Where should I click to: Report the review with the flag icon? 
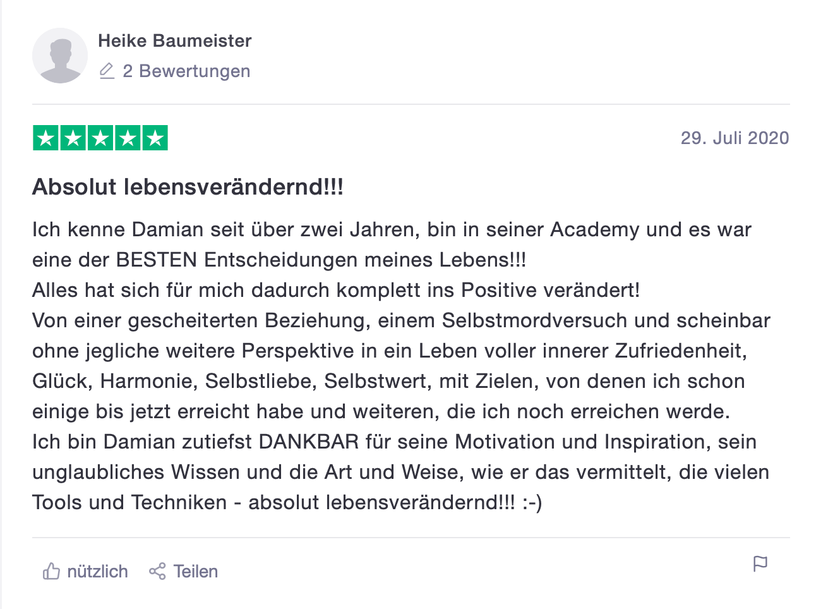coord(760,564)
